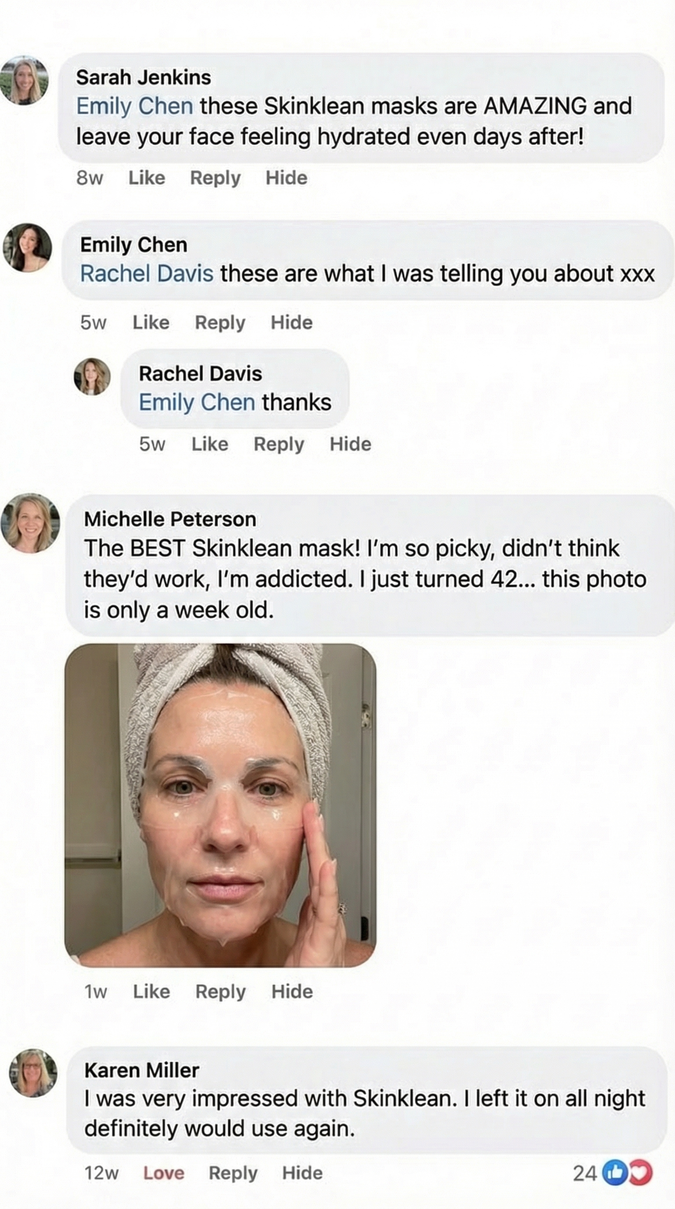Open tagged Emily Chen link in Sarah's comment

pyautogui.click(x=135, y=106)
